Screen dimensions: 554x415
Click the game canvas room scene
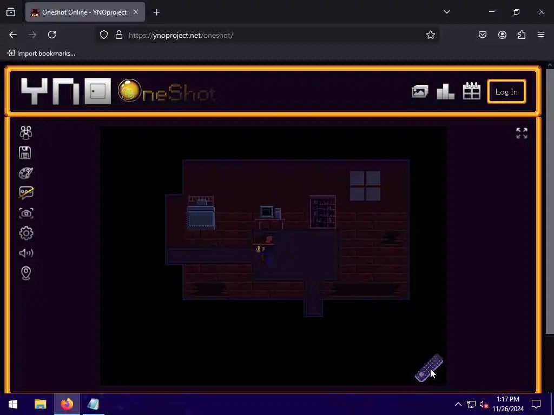pyautogui.click(x=273, y=256)
